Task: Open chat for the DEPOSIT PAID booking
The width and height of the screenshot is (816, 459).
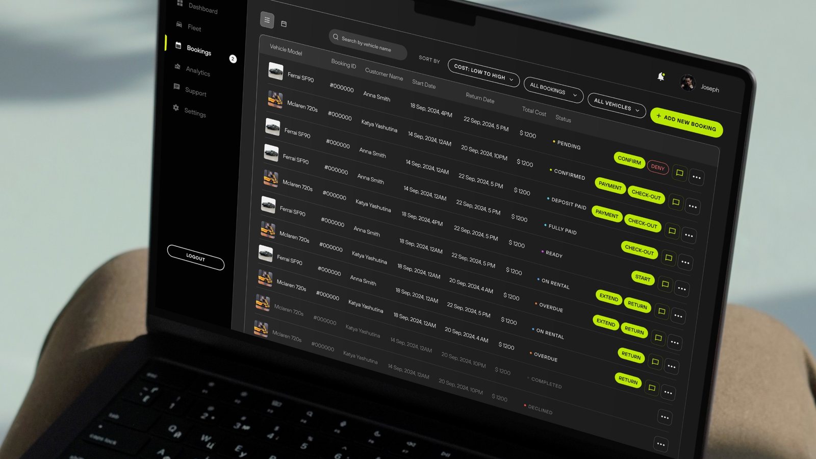Action: click(x=672, y=231)
